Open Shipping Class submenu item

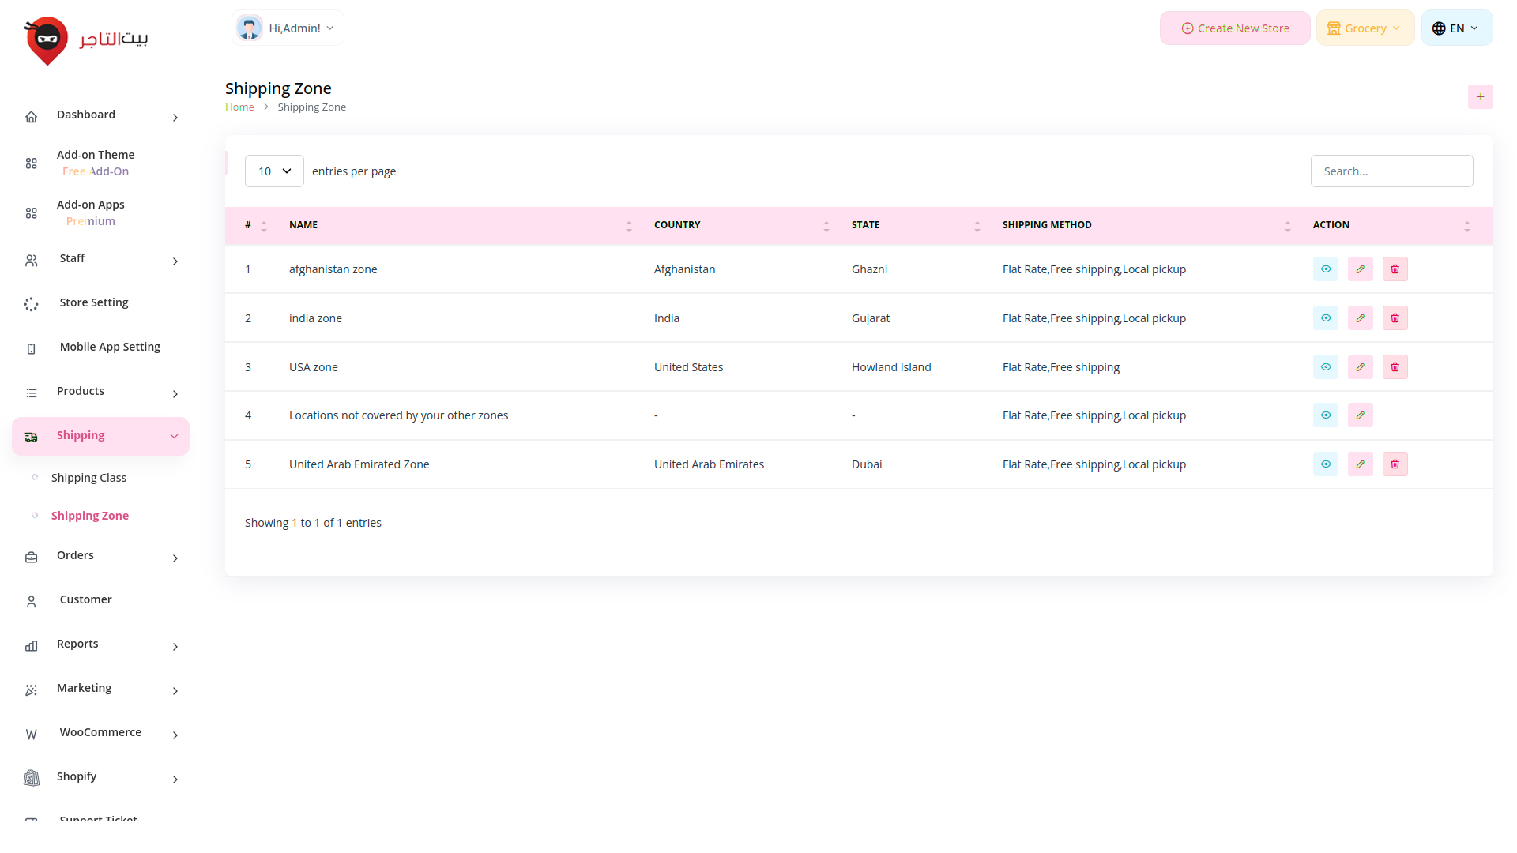coord(88,478)
